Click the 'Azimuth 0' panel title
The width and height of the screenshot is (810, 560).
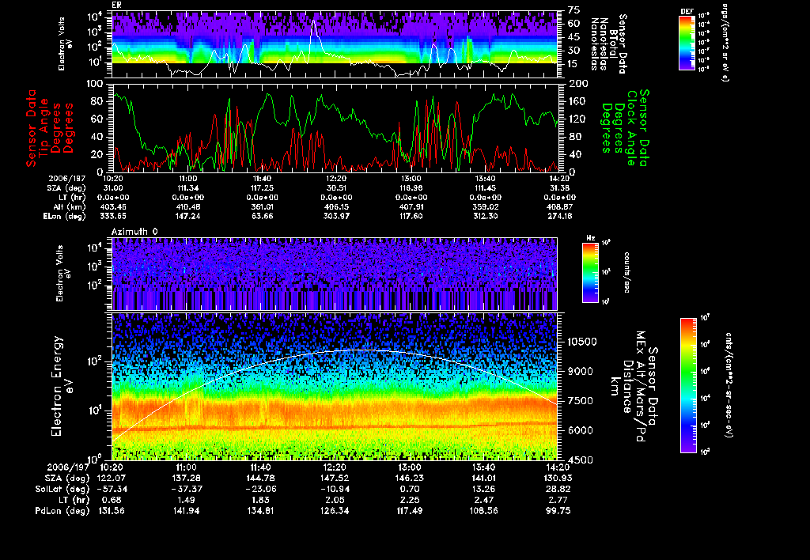134,232
